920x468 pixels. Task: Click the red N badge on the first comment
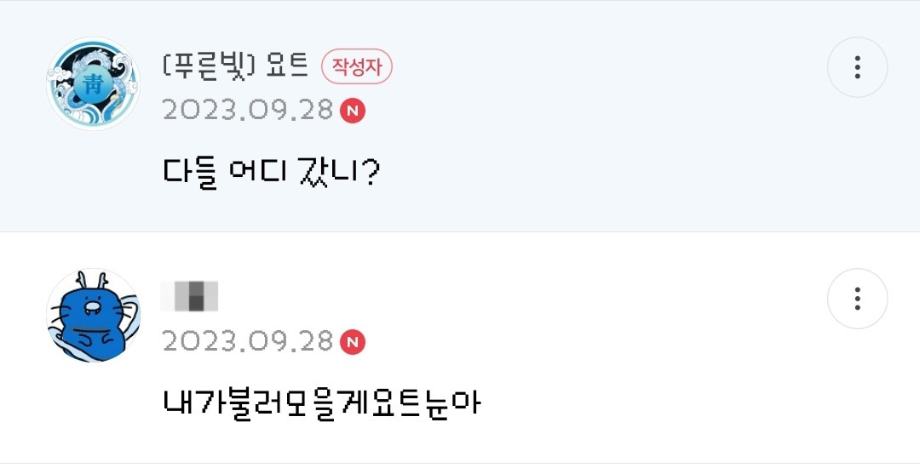pos(353,111)
